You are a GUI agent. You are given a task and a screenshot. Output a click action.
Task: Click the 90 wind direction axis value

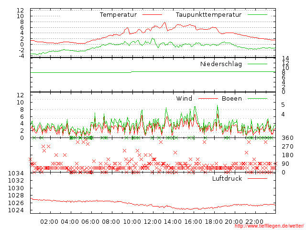click(x=285, y=164)
